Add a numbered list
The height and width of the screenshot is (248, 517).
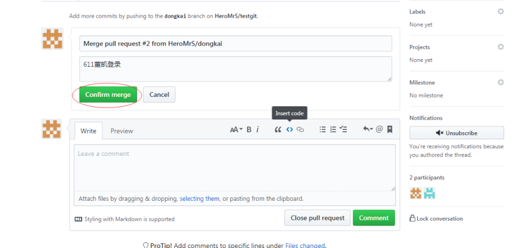[333, 129]
